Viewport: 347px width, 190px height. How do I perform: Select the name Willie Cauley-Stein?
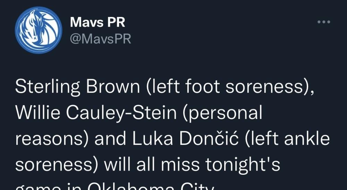point(96,113)
